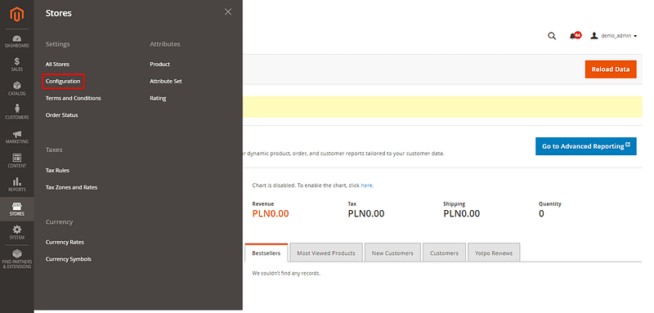
Task: Click the Settings section heading
Action: coord(57,44)
